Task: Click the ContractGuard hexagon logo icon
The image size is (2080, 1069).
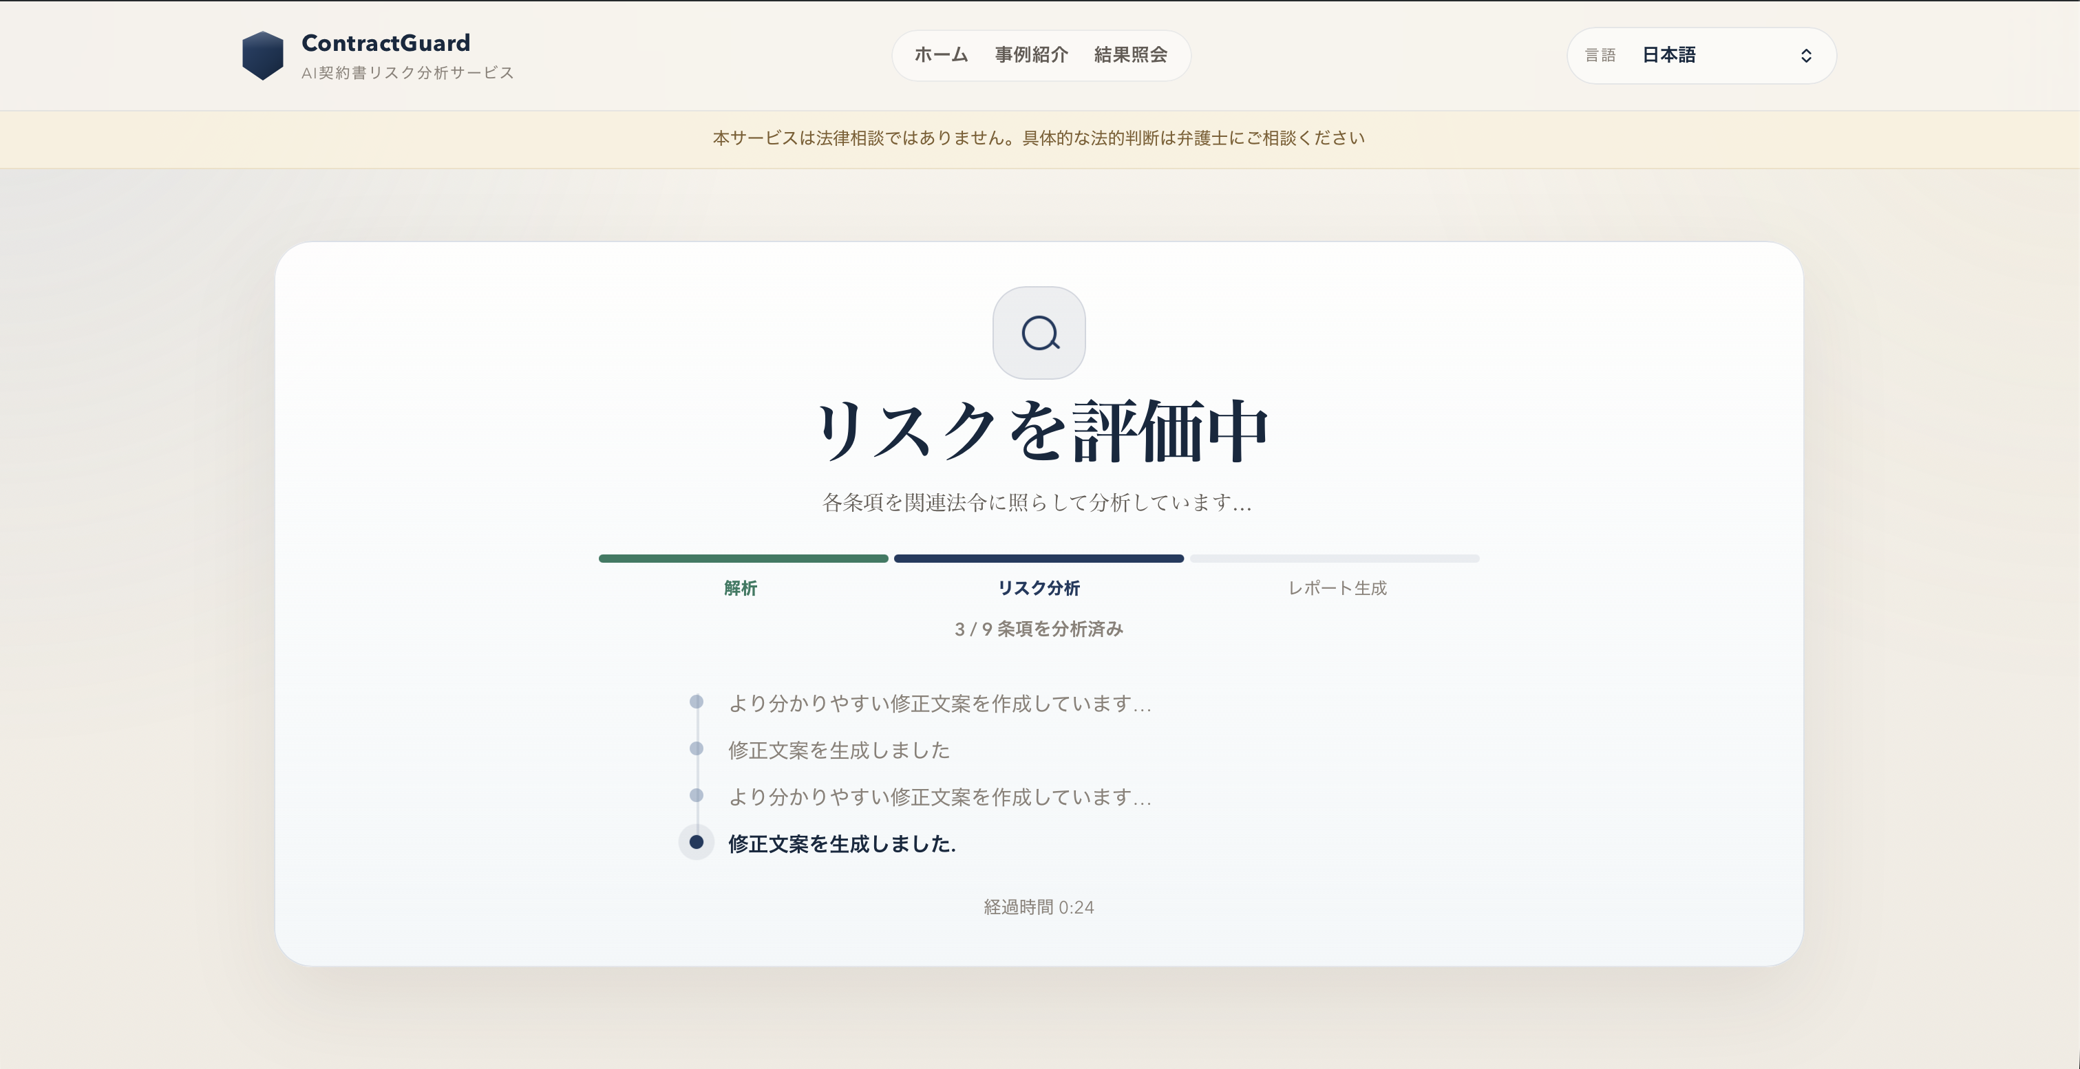Action: pos(263,54)
